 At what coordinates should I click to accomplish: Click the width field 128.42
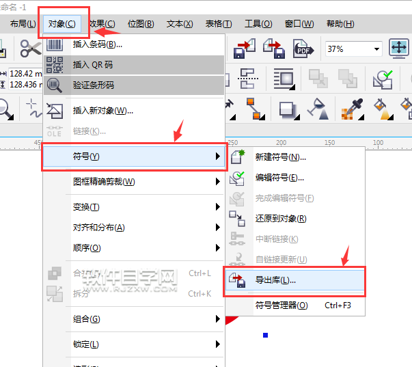26,74
